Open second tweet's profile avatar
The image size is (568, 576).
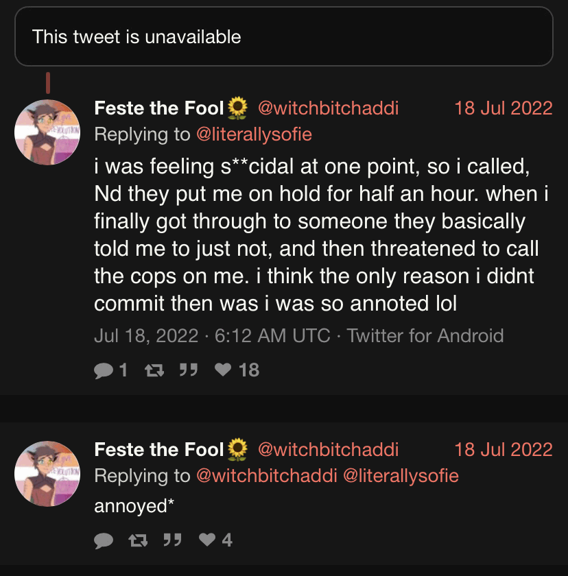[47, 474]
